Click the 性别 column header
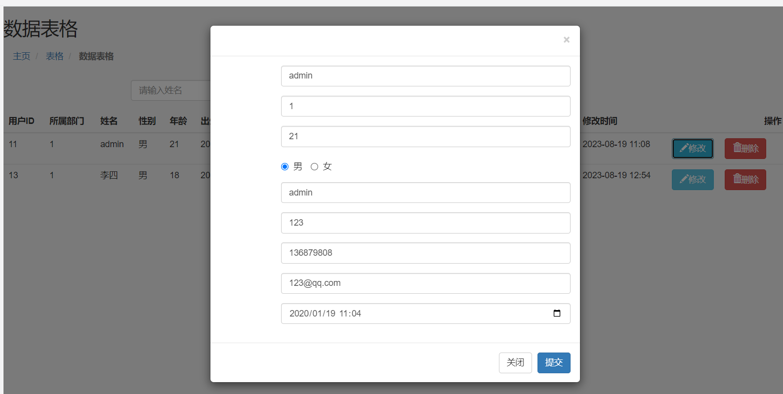This screenshot has width=783, height=394. pos(147,121)
